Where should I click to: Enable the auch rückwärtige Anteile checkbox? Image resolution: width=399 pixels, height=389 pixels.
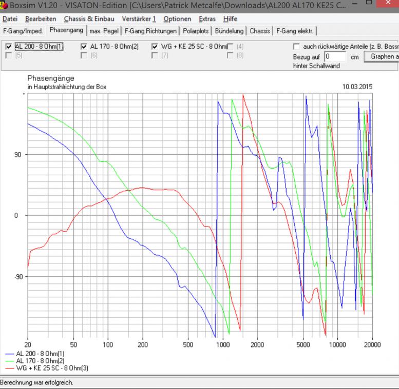coord(296,47)
